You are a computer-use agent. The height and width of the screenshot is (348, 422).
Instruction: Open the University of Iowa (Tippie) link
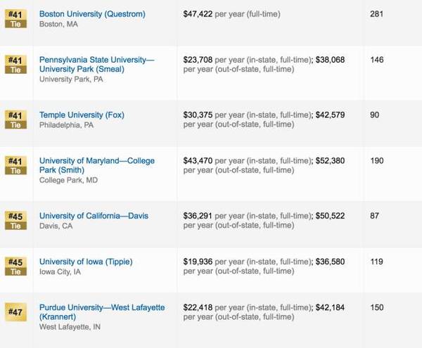[x=86, y=262]
